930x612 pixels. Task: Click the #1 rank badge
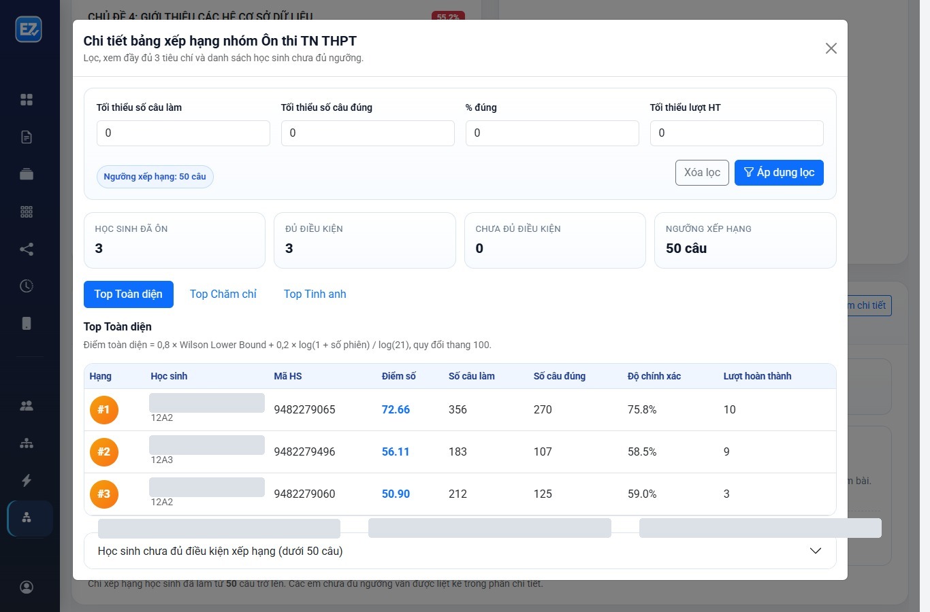coord(104,409)
